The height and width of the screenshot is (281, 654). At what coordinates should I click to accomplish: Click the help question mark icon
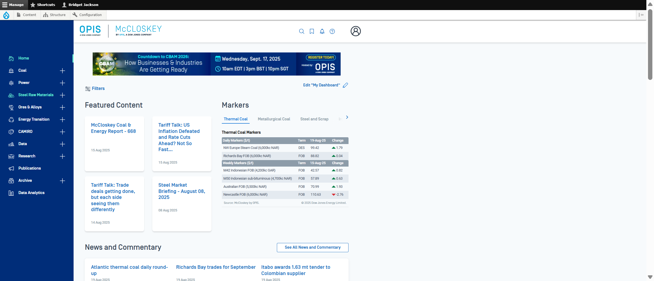pos(332,31)
